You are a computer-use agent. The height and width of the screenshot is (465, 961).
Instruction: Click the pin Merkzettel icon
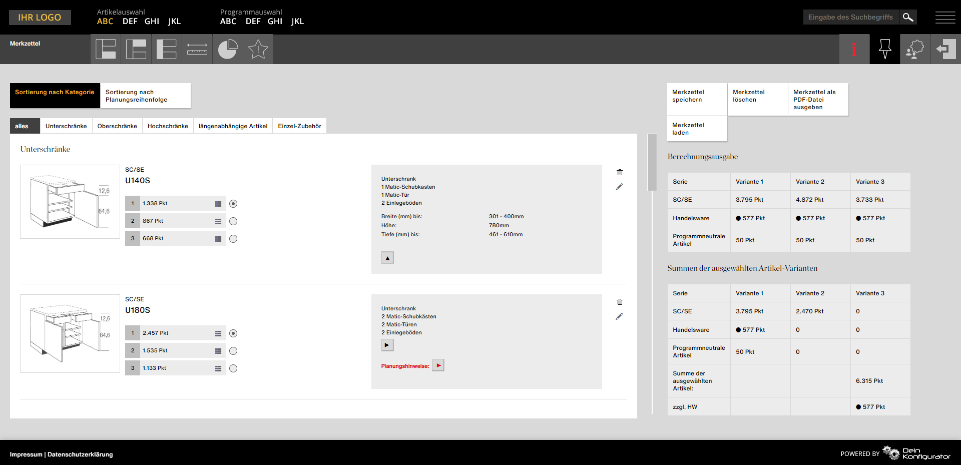pyautogui.click(x=884, y=49)
